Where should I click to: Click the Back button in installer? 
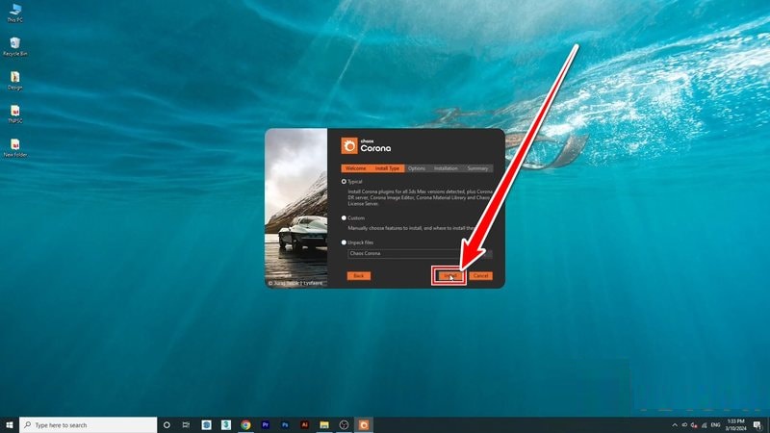[x=358, y=276]
